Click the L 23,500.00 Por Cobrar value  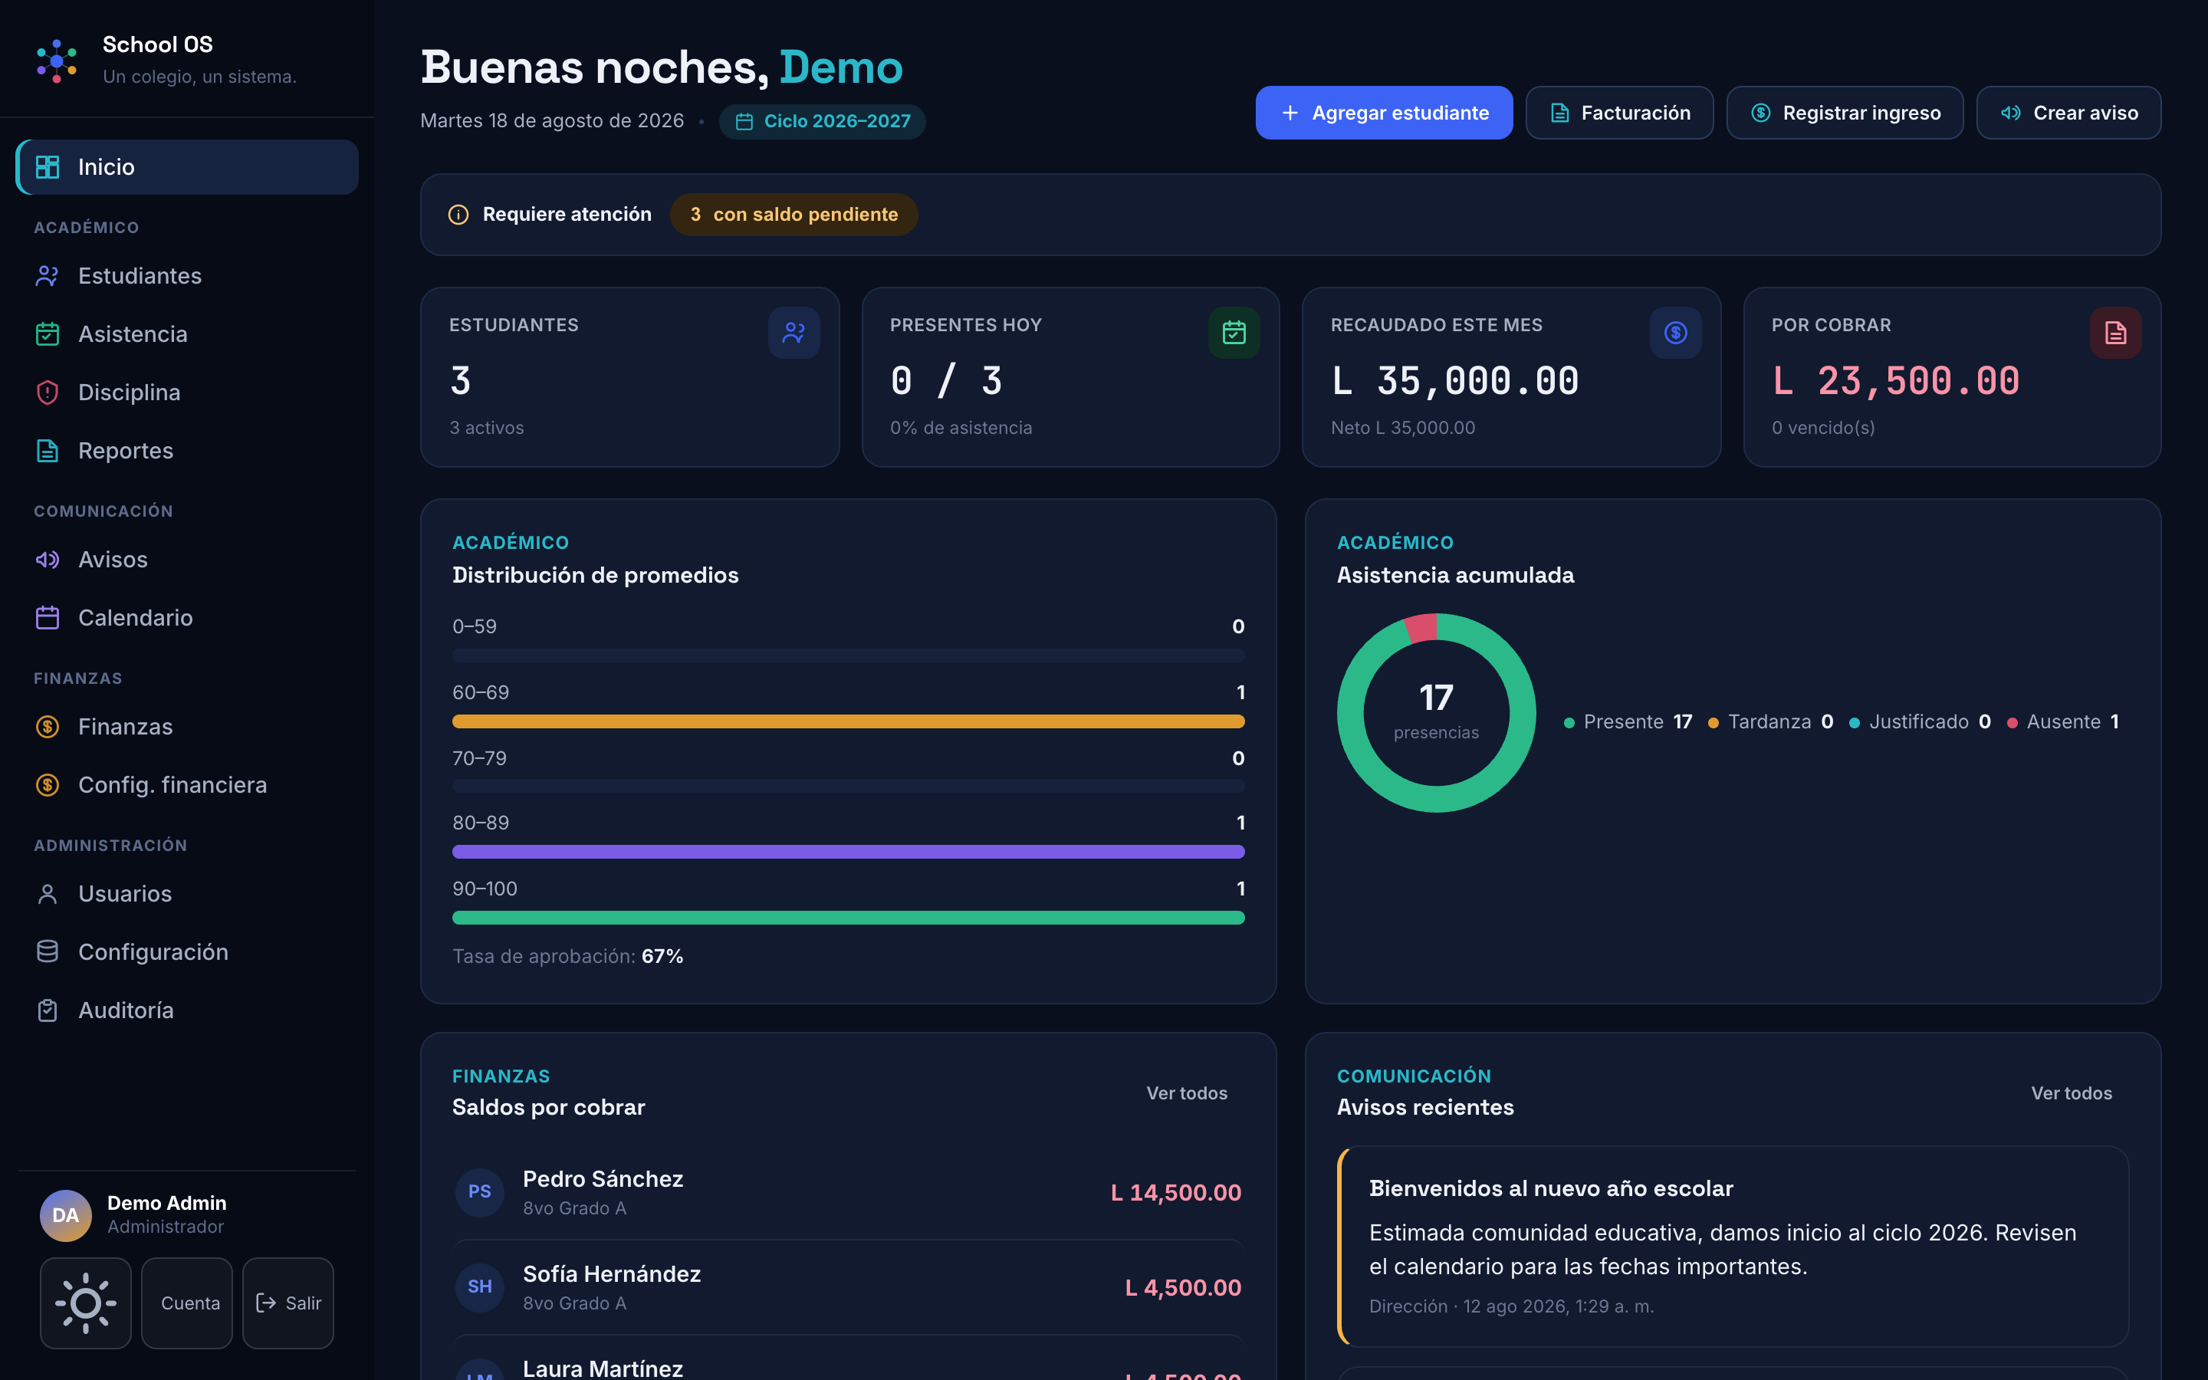pyautogui.click(x=1896, y=380)
